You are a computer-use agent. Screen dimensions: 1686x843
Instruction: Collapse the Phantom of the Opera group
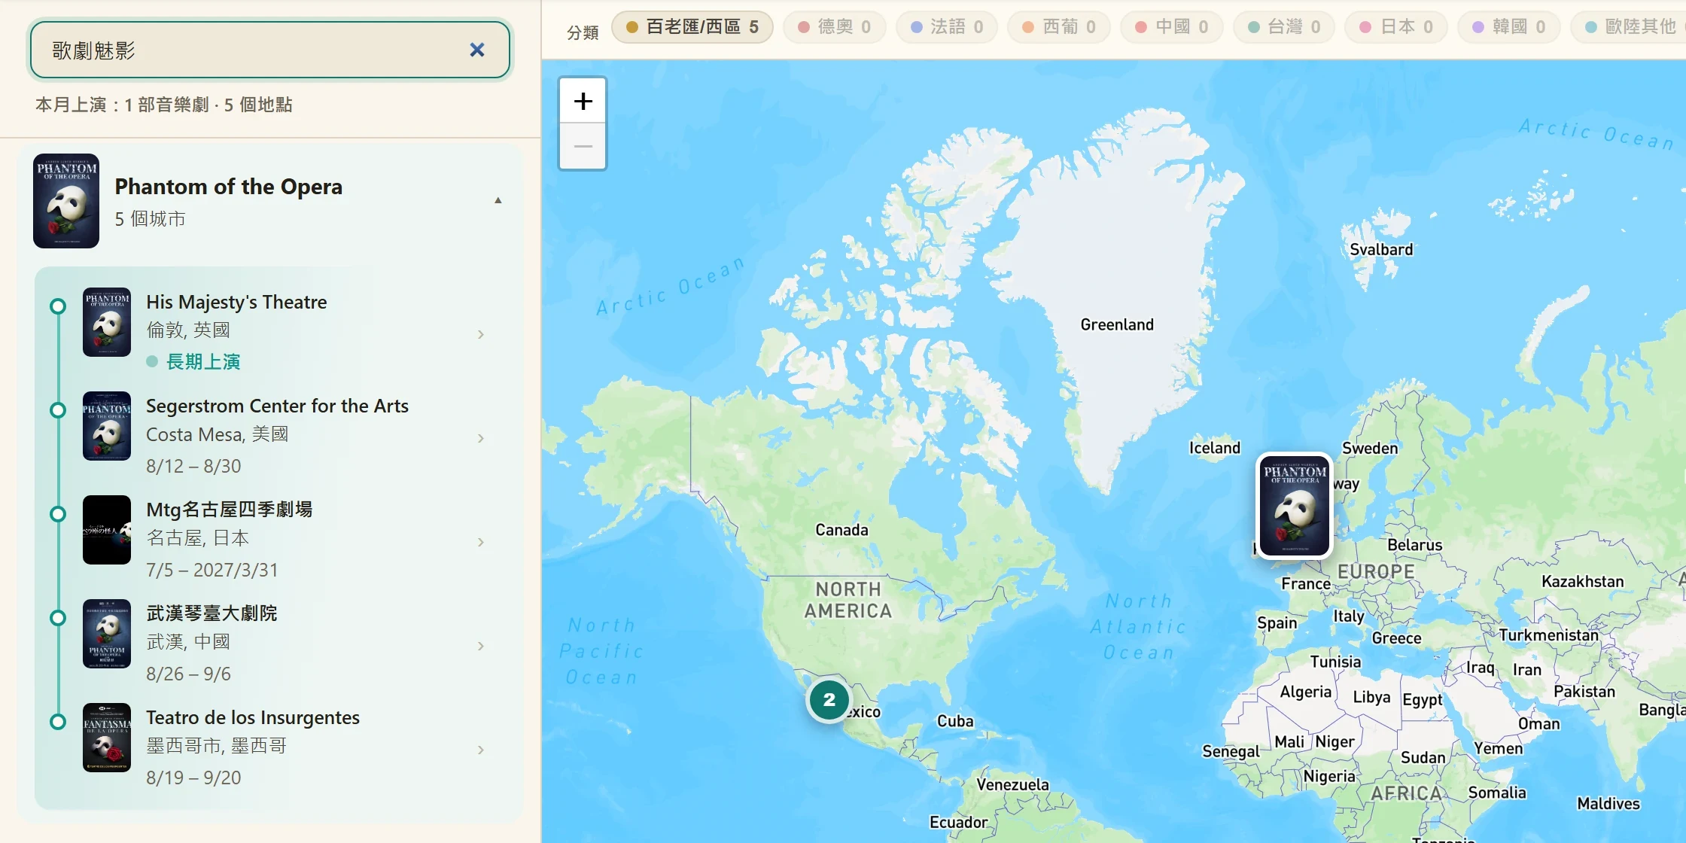498,200
